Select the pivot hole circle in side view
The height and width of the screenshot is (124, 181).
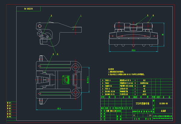point(40,26)
